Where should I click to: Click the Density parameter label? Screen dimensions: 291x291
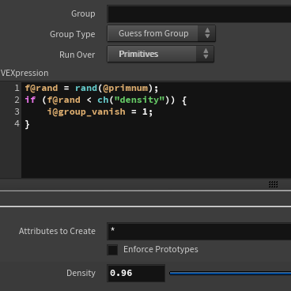(x=81, y=273)
